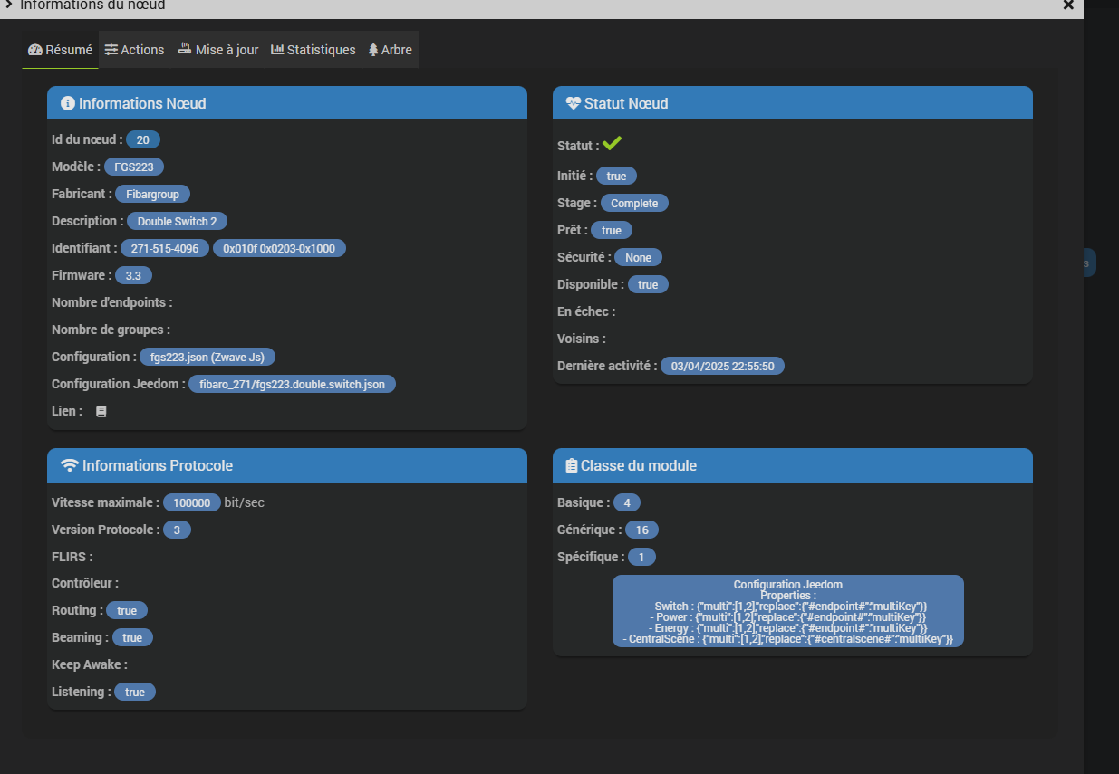
Task: Open the Mise à jour tab
Action: [x=217, y=50]
